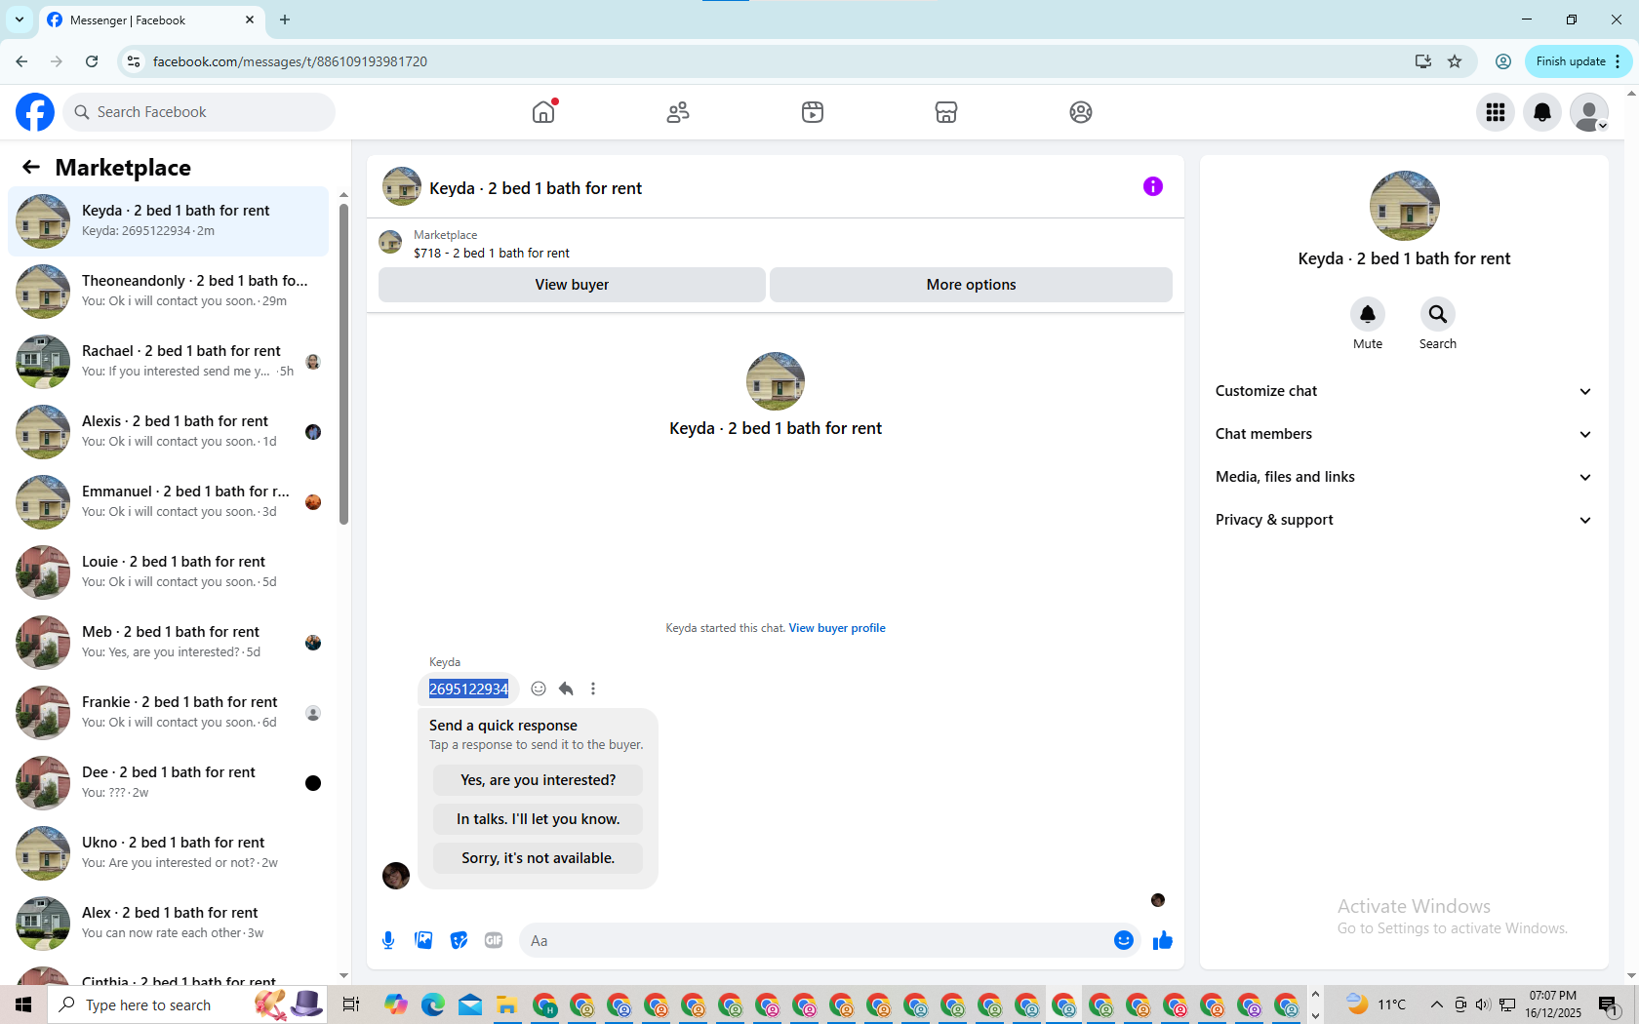Click the address bar URL
The height and width of the screenshot is (1024, 1639).
[290, 61]
